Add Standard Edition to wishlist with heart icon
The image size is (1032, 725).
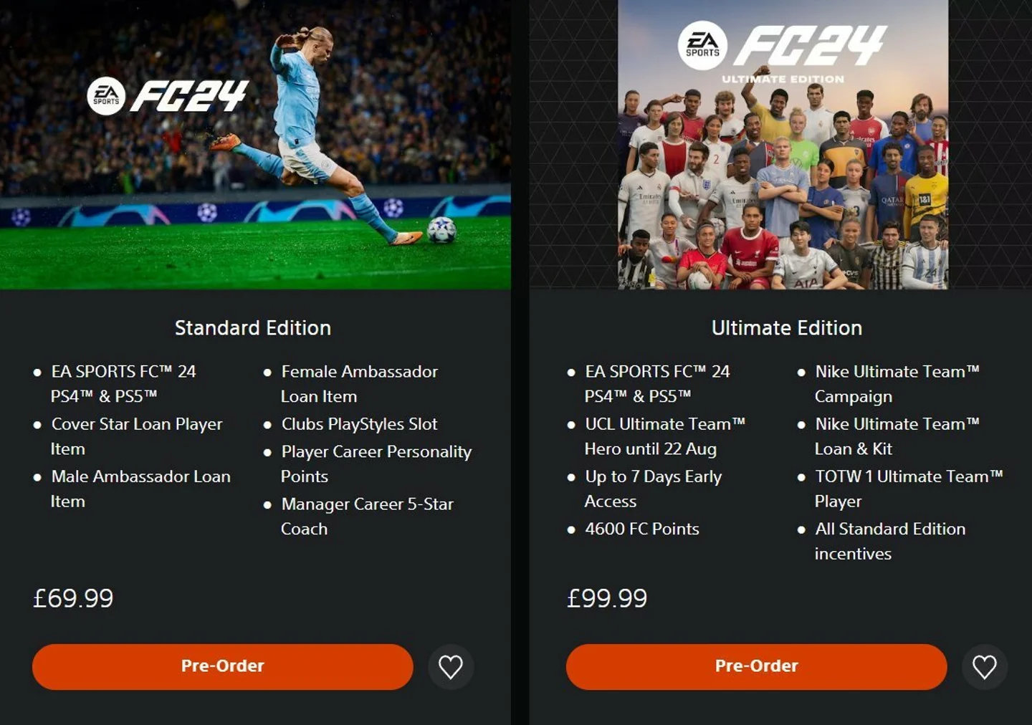pyautogui.click(x=451, y=667)
